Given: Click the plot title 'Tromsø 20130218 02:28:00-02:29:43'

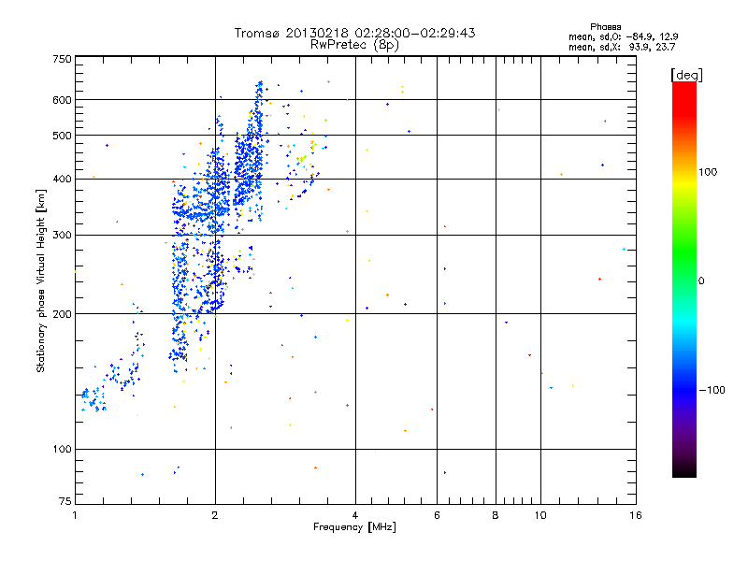Looking at the screenshot, I should 354,33.
